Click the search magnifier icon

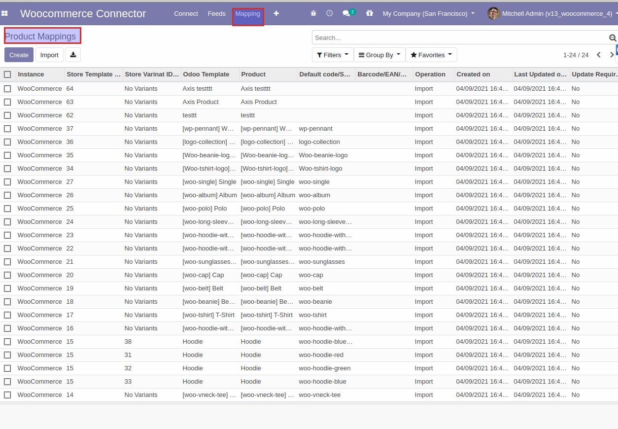click(x=613, y=38)
